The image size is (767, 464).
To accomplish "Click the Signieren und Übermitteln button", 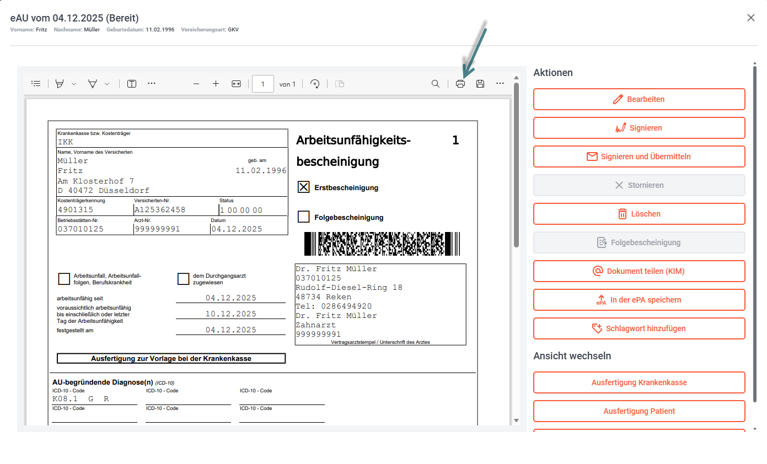I will 639,157.
